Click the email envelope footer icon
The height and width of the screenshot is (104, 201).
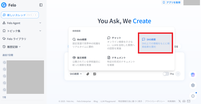(x=189, y=101)
